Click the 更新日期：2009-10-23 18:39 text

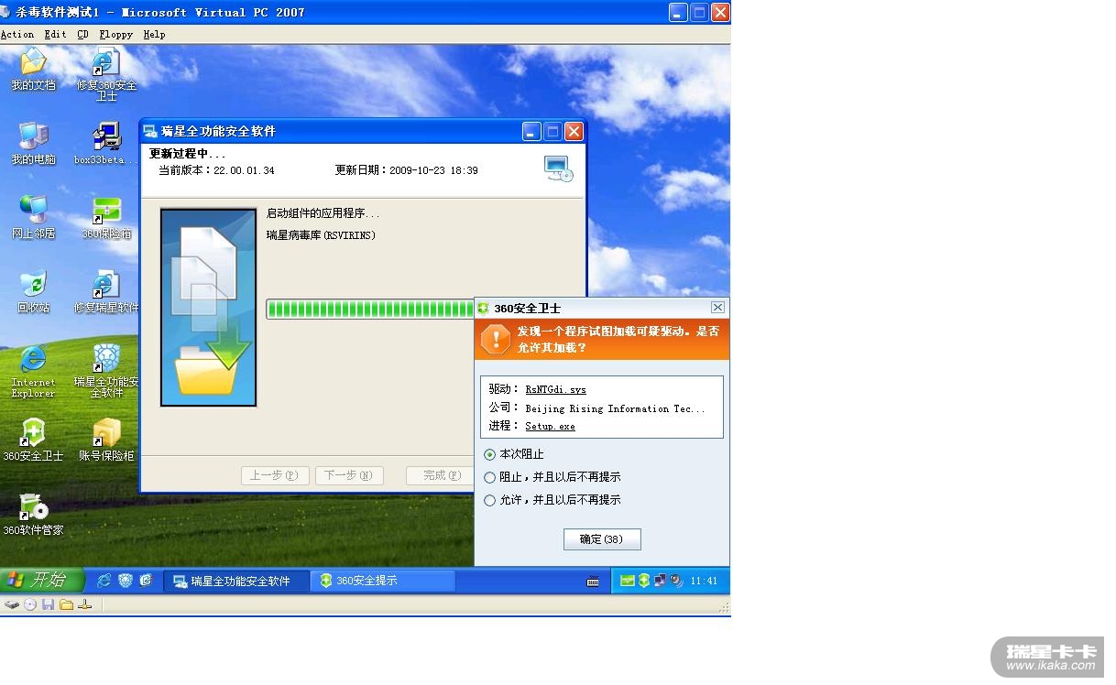[406, 170]
